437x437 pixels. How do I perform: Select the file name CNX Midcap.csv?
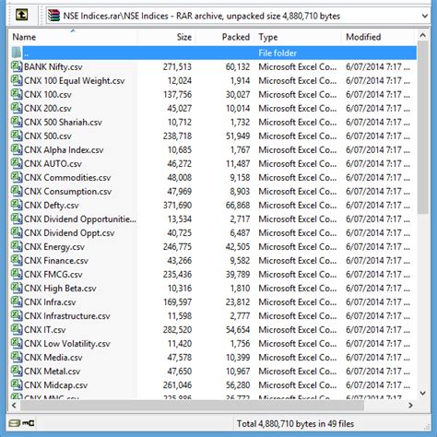55,385
